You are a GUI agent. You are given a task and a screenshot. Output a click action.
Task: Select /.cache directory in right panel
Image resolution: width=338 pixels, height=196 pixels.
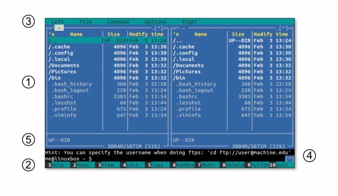(232, 47)
